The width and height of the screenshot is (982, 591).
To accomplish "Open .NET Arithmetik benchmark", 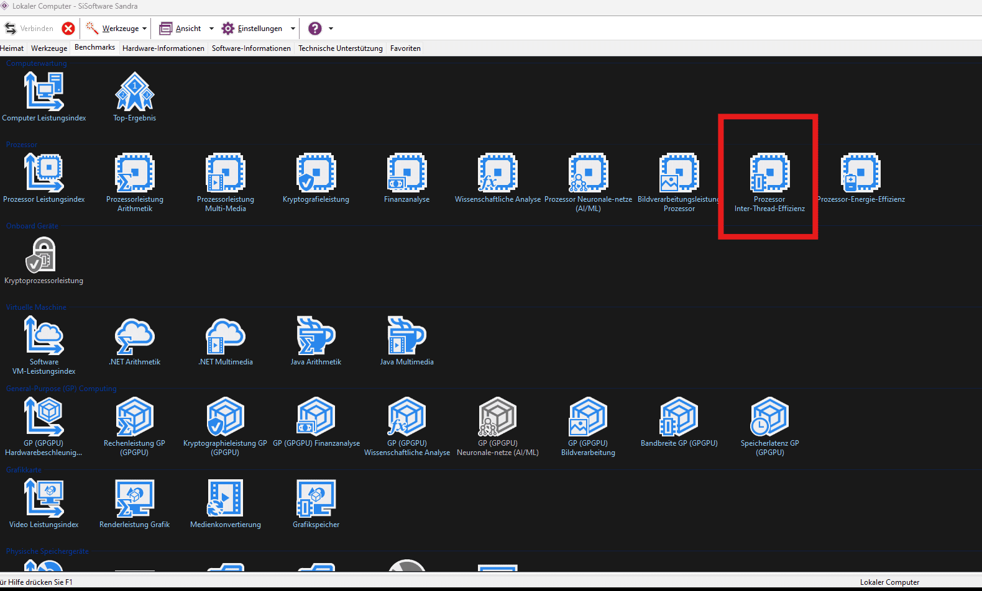I will (135, 340).
